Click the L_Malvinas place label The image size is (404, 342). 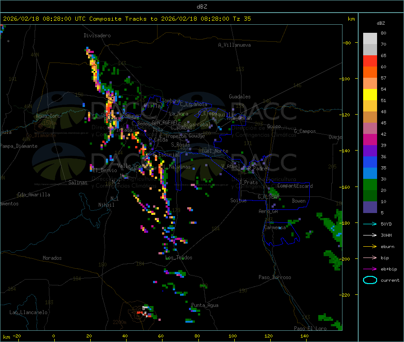click(x=177, y=167)
